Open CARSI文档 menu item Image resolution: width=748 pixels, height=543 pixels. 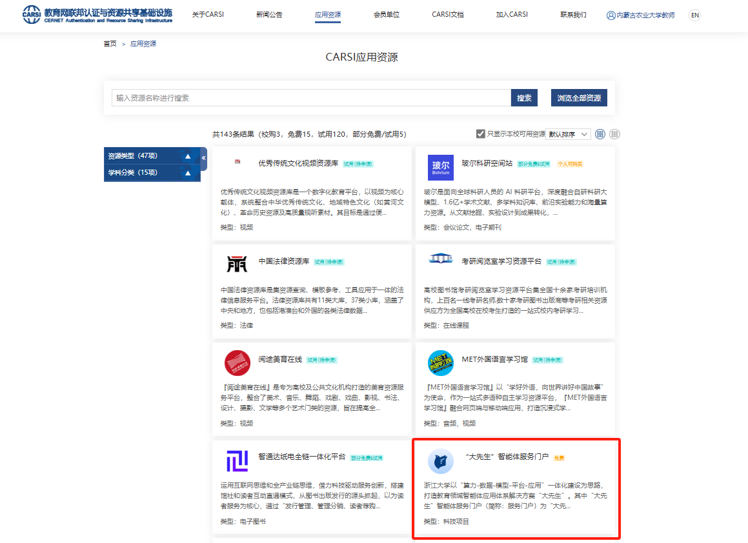(447, 15)
